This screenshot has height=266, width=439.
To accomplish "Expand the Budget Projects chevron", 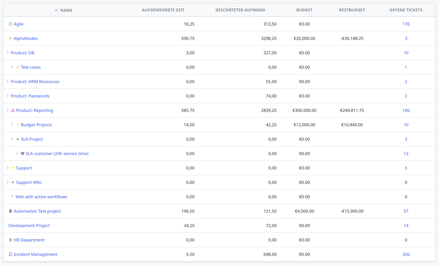I will (x=12, y=125).
